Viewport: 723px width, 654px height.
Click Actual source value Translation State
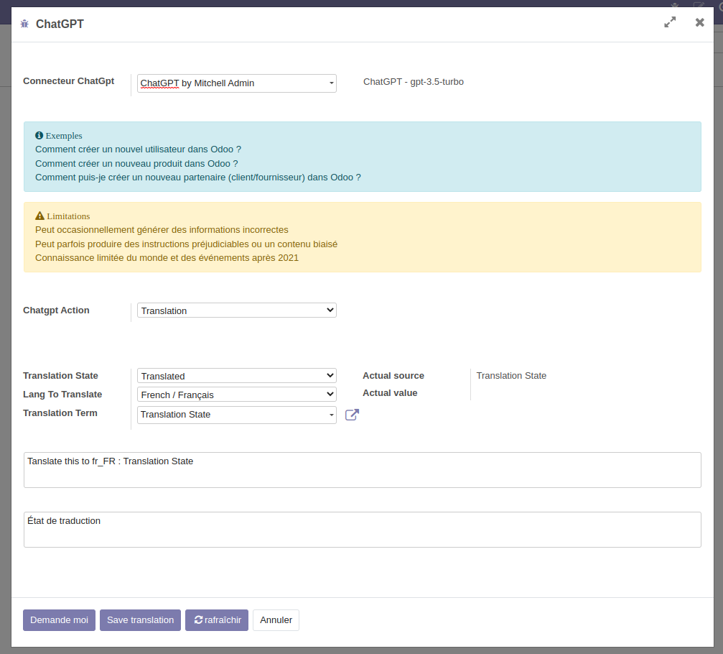511,376
